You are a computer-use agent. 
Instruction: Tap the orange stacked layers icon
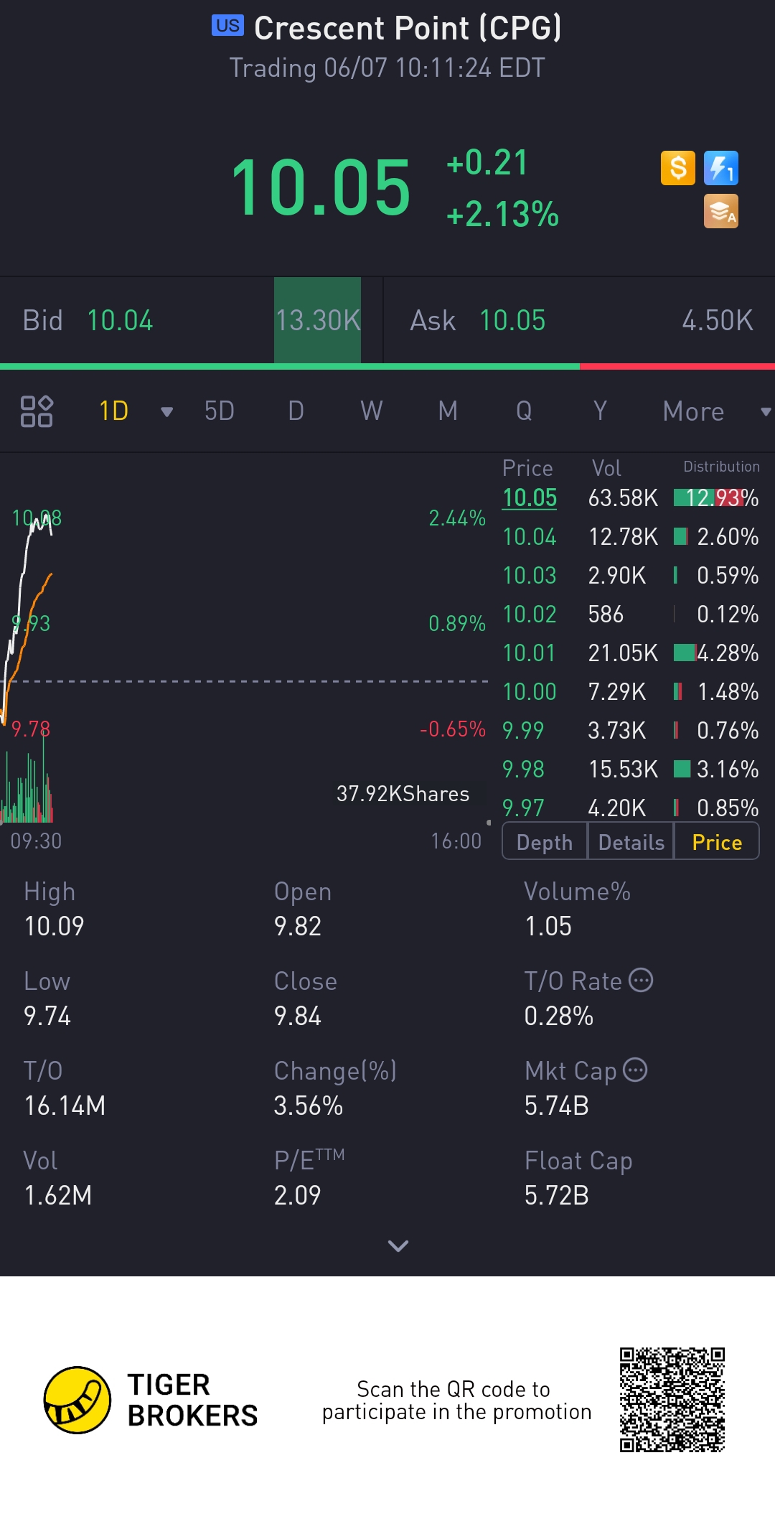coord(720,212)
